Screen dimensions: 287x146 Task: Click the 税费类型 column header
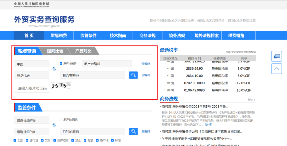[x=220, y=58]
